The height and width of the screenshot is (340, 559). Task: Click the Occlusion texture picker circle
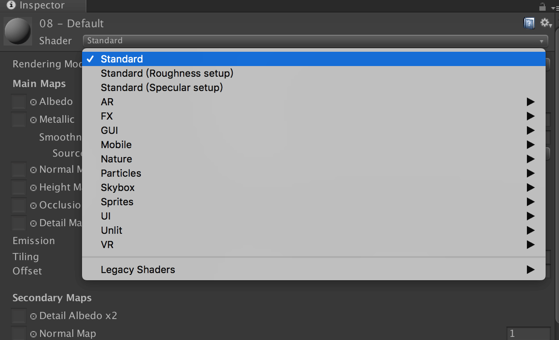(33, 206)
